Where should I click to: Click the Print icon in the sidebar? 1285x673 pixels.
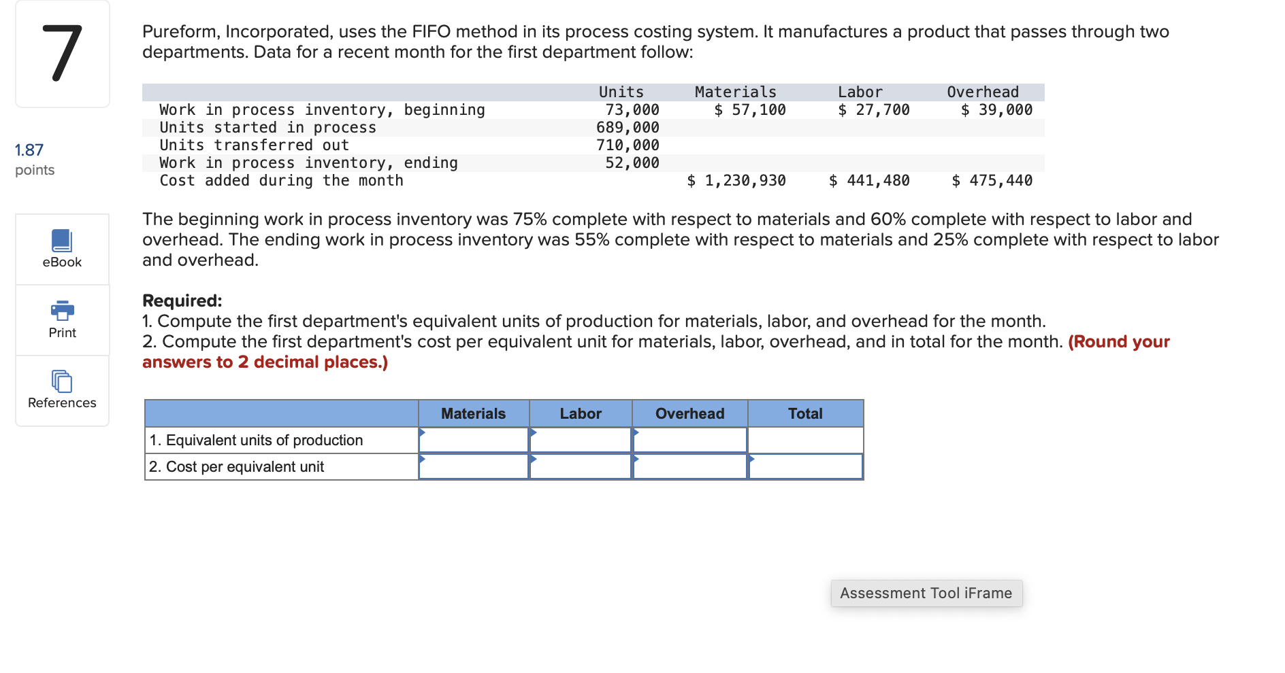tap(61, 320)
